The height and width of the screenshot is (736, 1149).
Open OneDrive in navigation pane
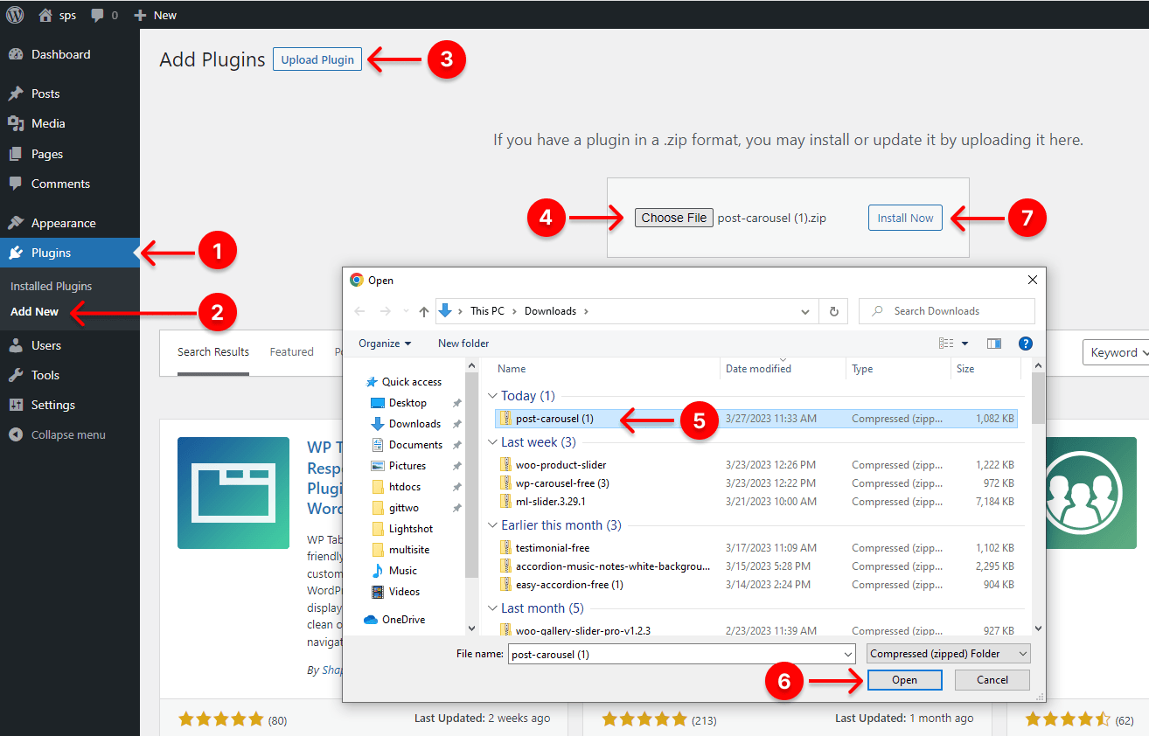tap(403, 620)
